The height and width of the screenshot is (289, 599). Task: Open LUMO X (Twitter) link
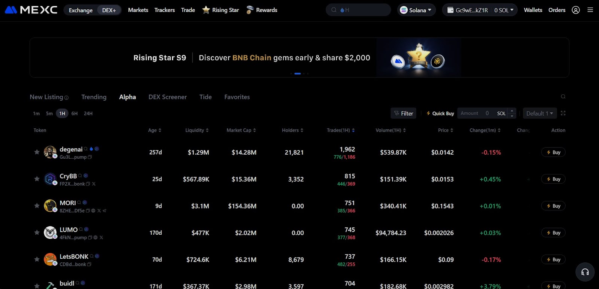[101, 237]
